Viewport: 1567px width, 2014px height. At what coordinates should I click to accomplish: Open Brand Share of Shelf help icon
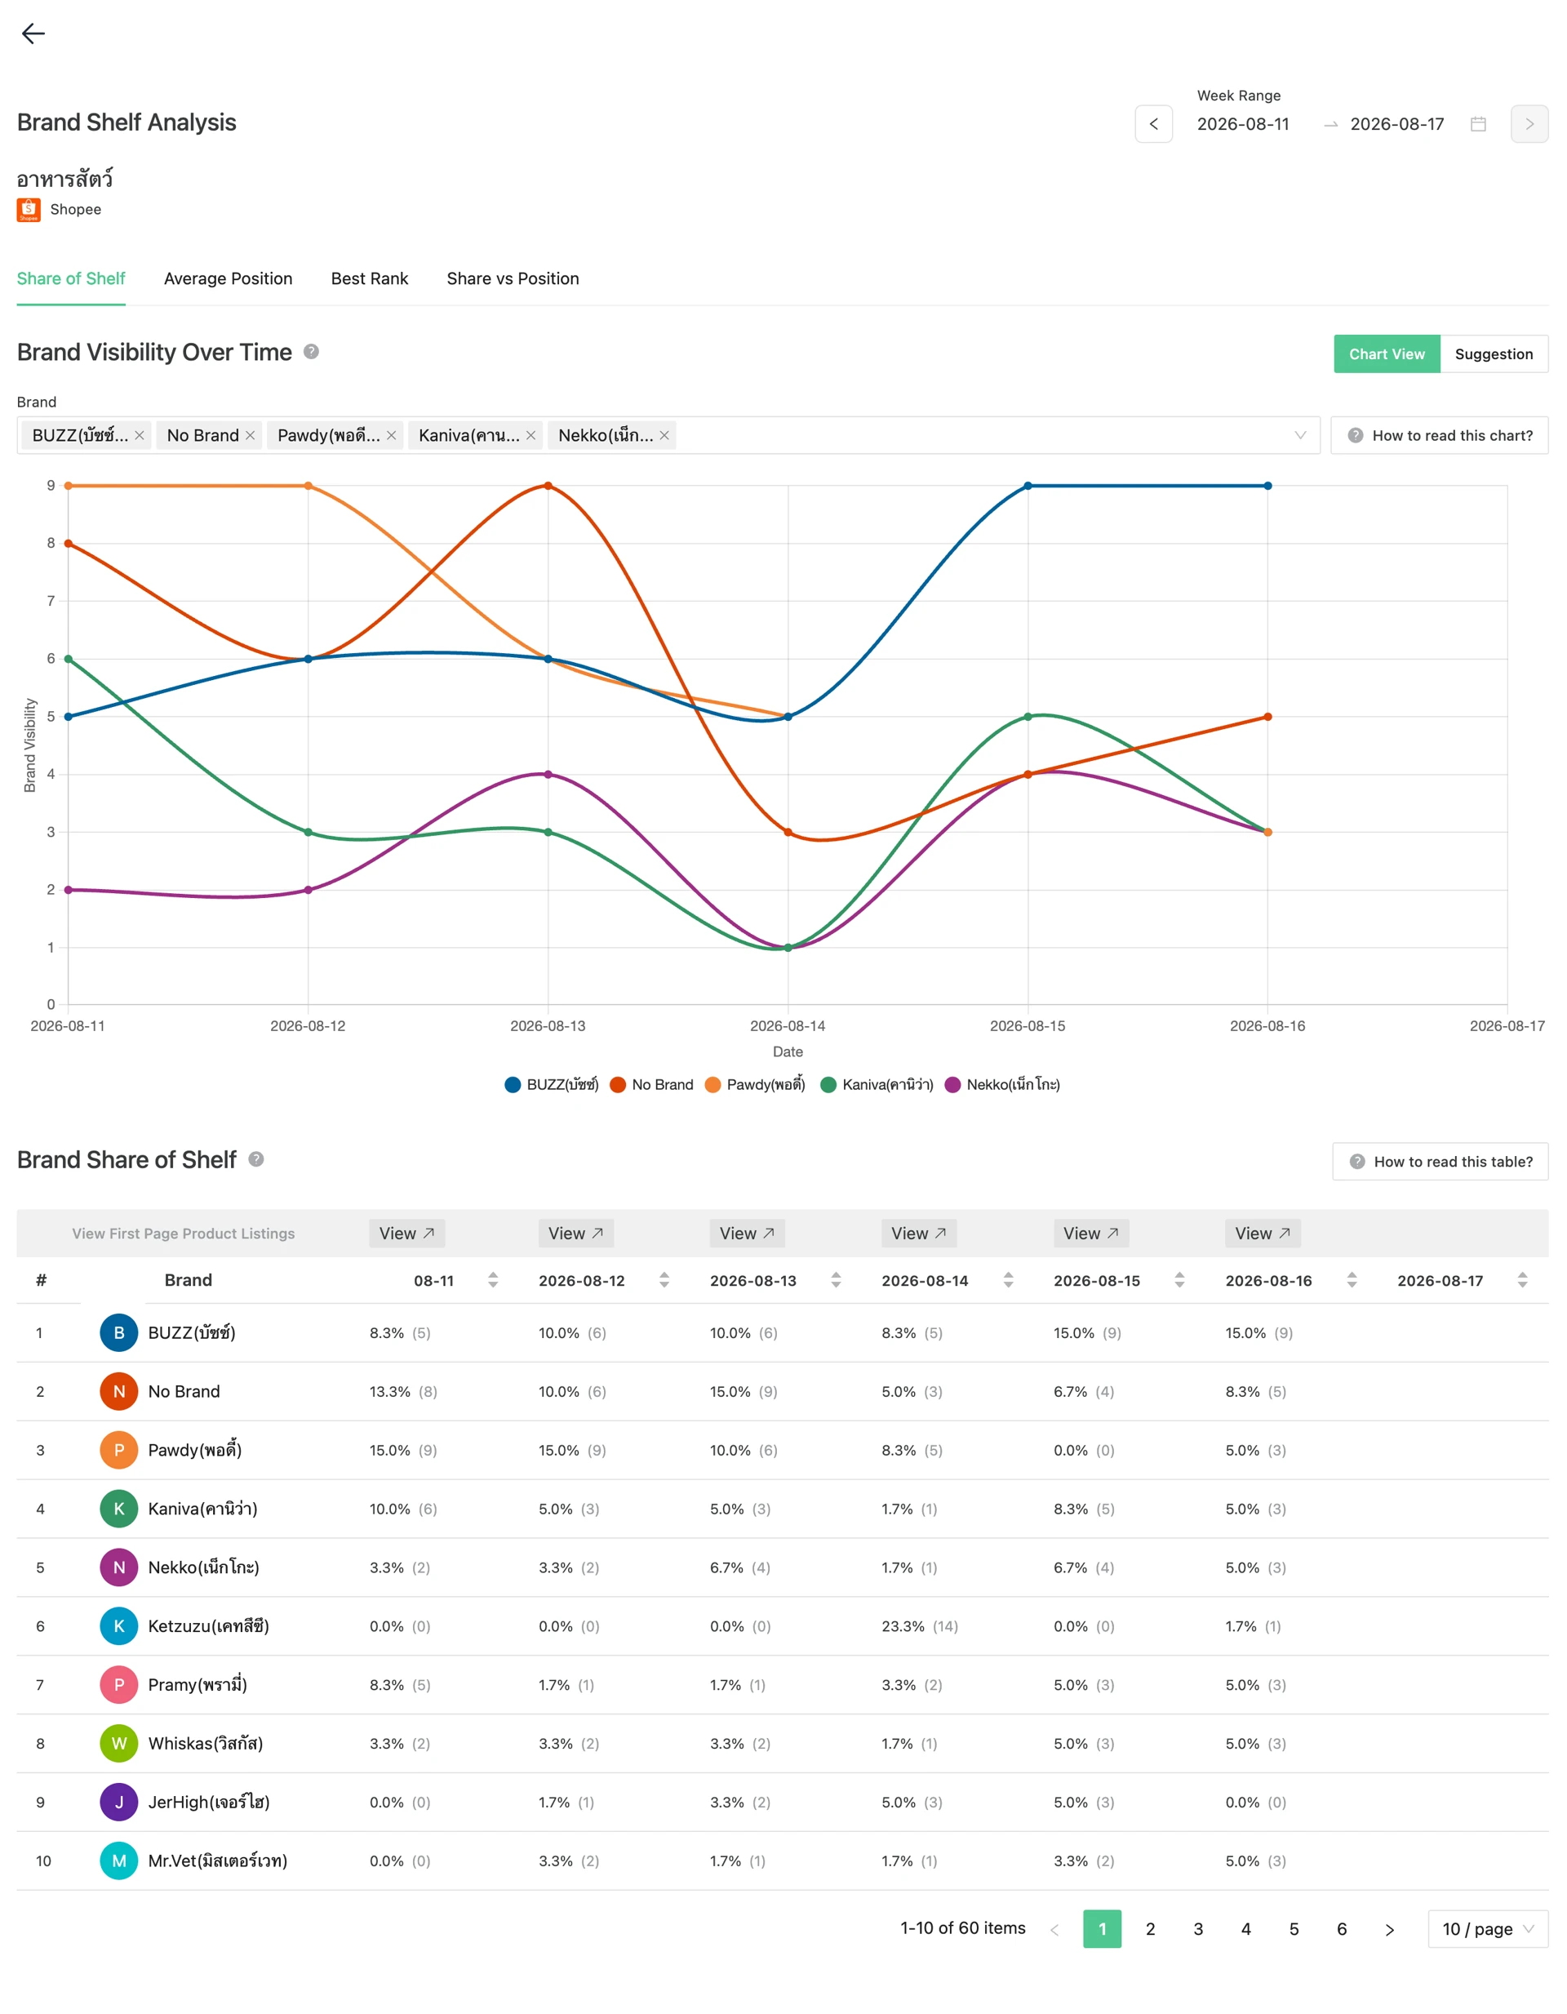click(x=256, y=1159)
